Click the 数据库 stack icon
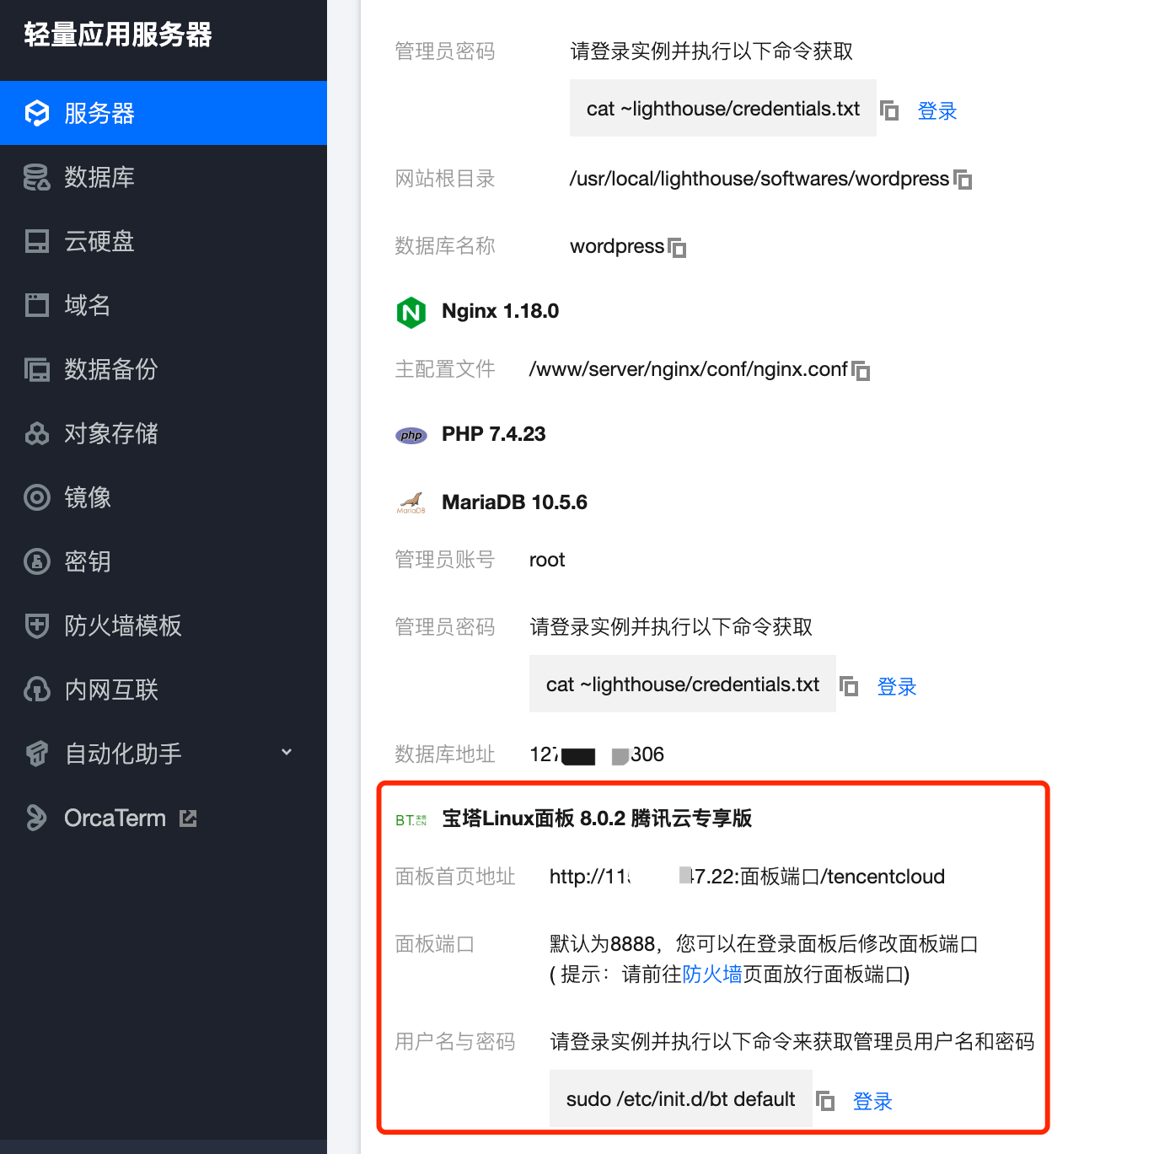1170x1154 pixels. tap(37, 177)
